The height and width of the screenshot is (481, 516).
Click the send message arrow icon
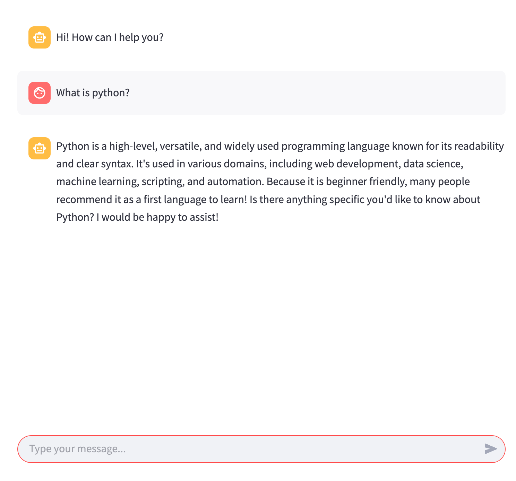490,449
